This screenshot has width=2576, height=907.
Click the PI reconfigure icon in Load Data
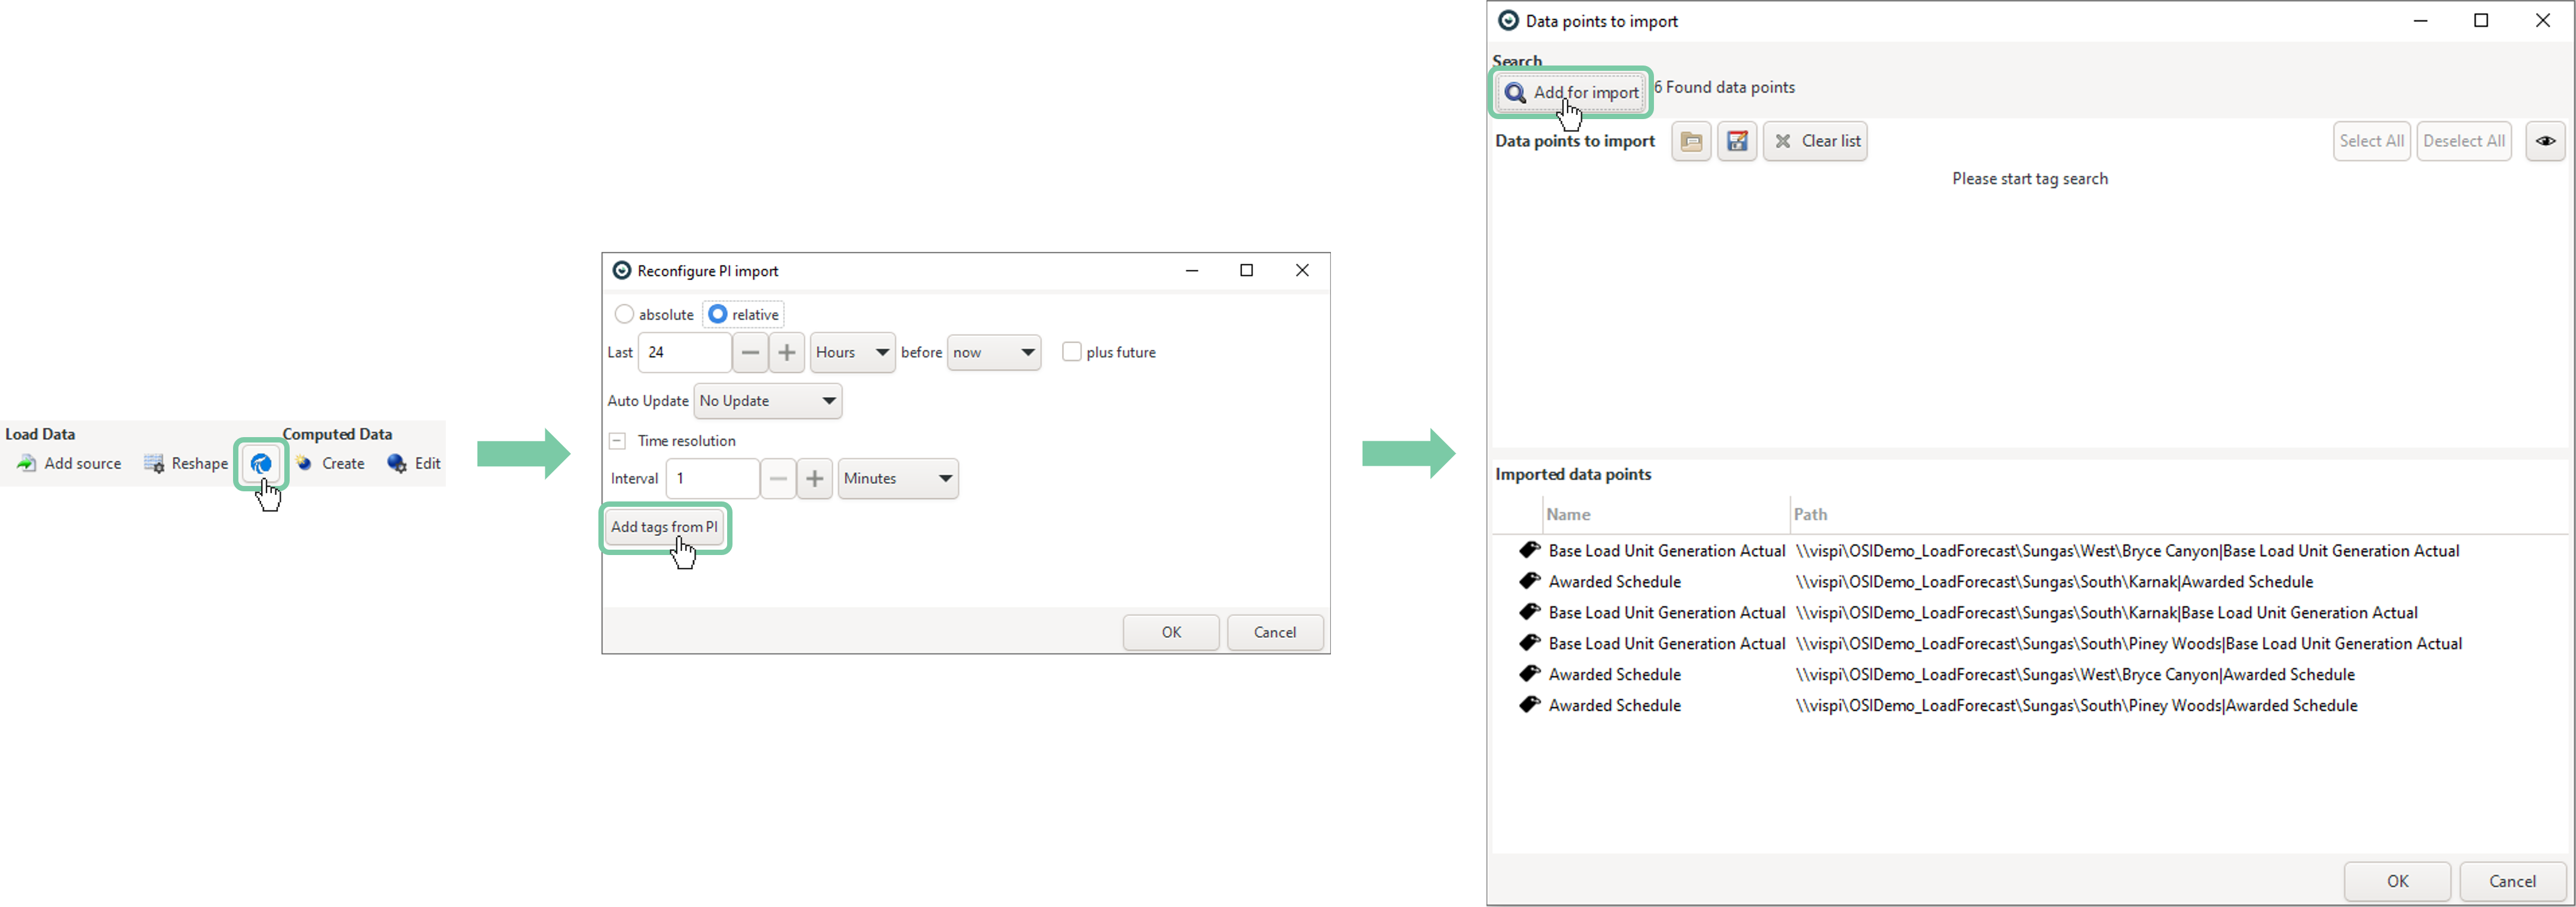coord(261,463)
